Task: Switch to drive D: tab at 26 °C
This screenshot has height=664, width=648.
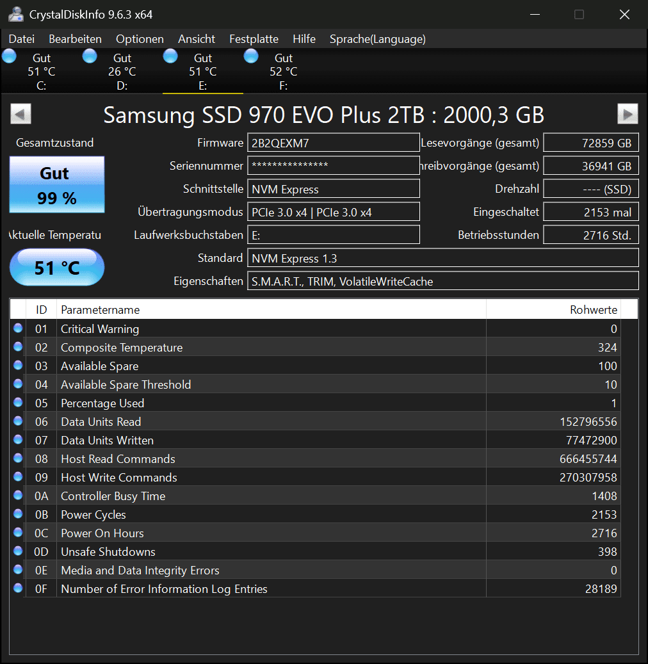Action: point(122,71)
